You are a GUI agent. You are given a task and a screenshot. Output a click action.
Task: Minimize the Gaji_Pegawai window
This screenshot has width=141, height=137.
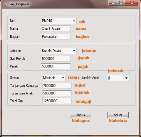(113, 3)
